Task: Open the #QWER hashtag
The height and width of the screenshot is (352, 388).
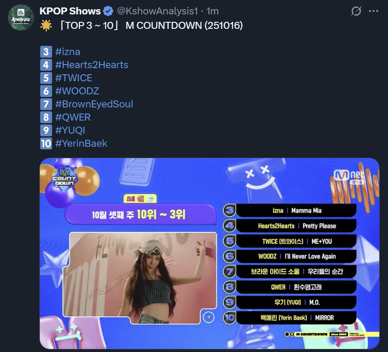Action: (73, 117)
